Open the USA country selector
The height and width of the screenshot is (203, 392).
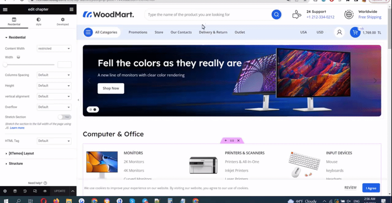pos(304,32)
